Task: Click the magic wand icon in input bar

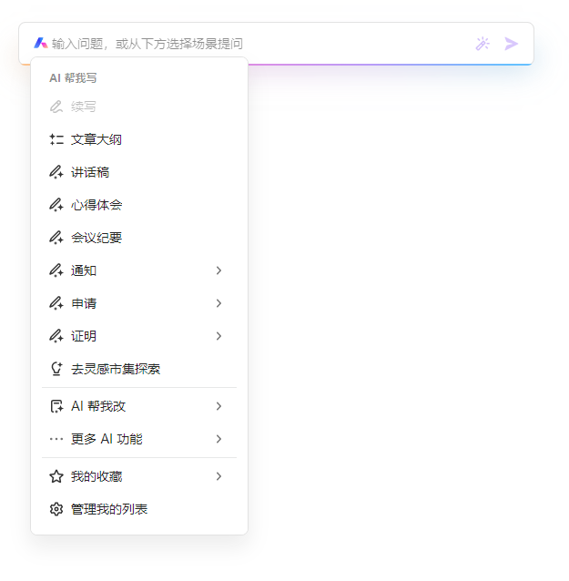Action: pyautogui.click(x=483, y=44)
